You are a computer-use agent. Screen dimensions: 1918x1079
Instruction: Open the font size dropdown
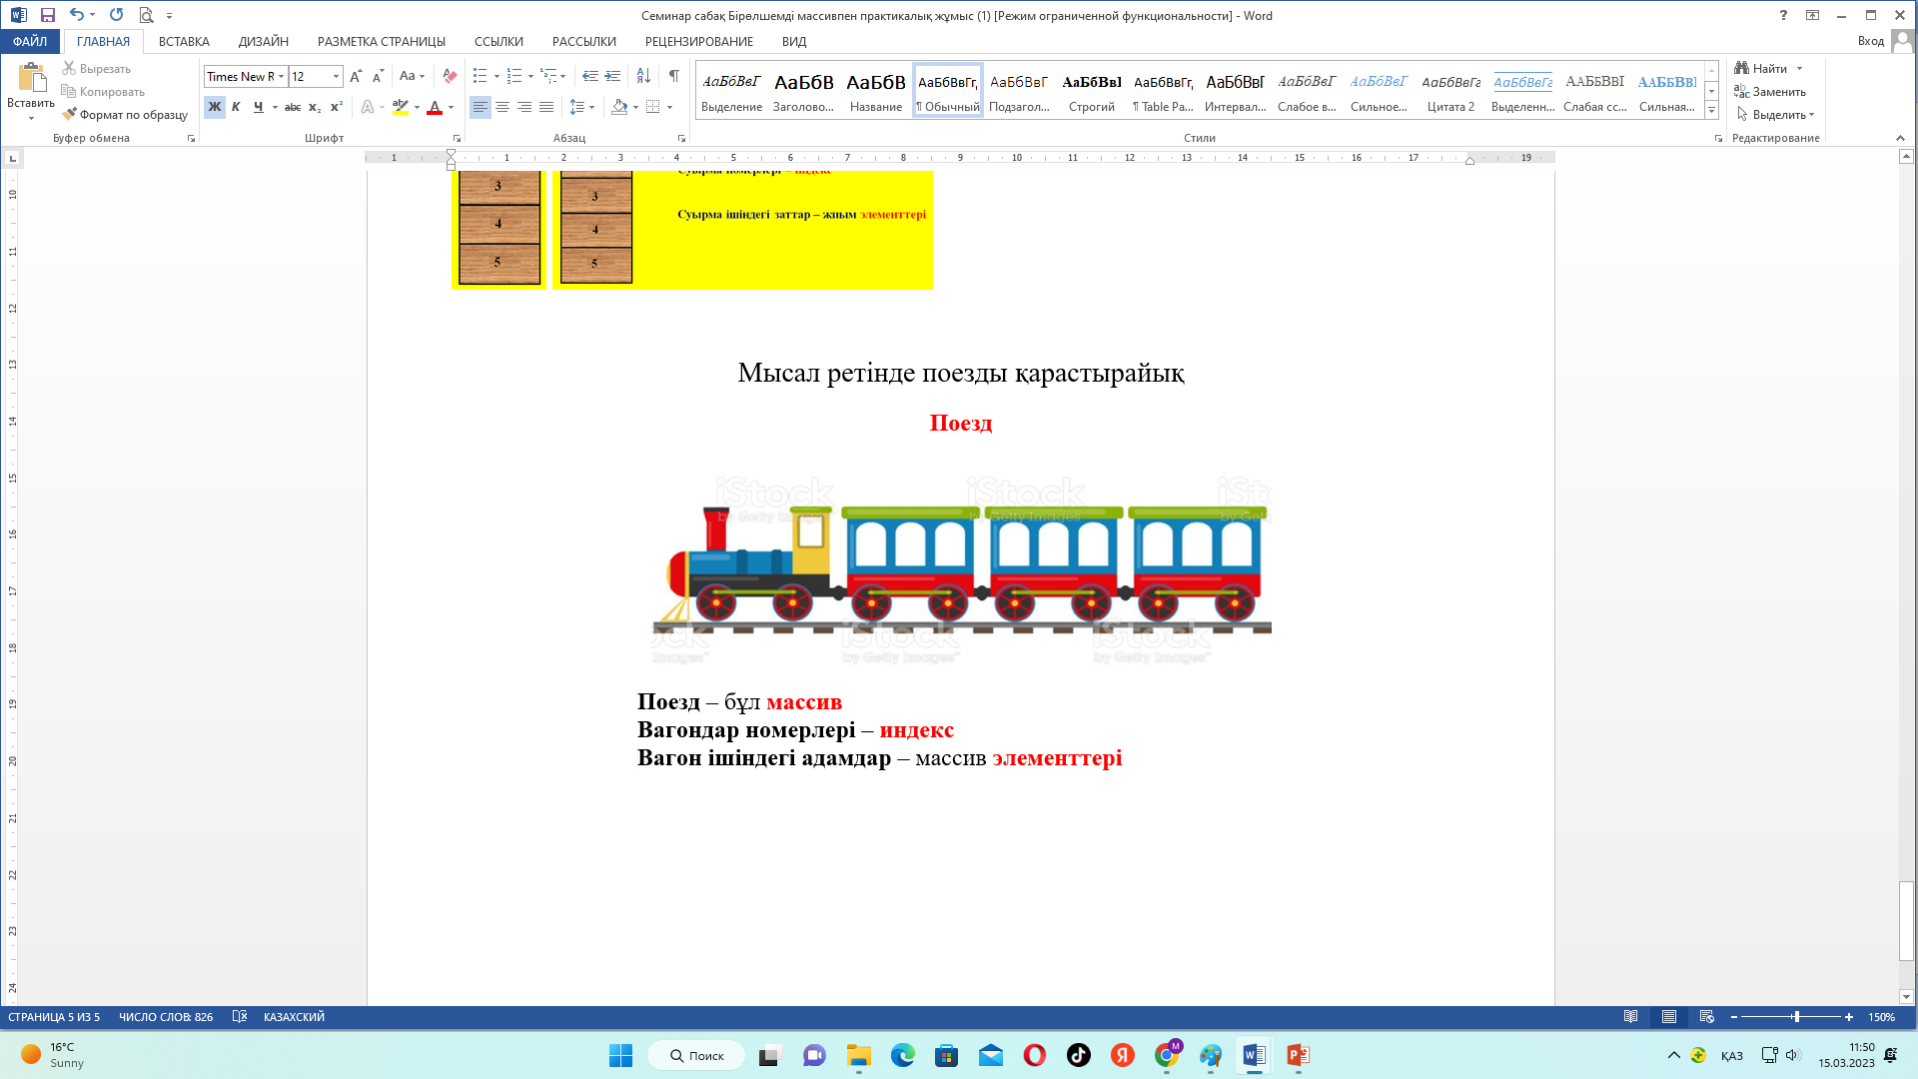coord(336,76)
